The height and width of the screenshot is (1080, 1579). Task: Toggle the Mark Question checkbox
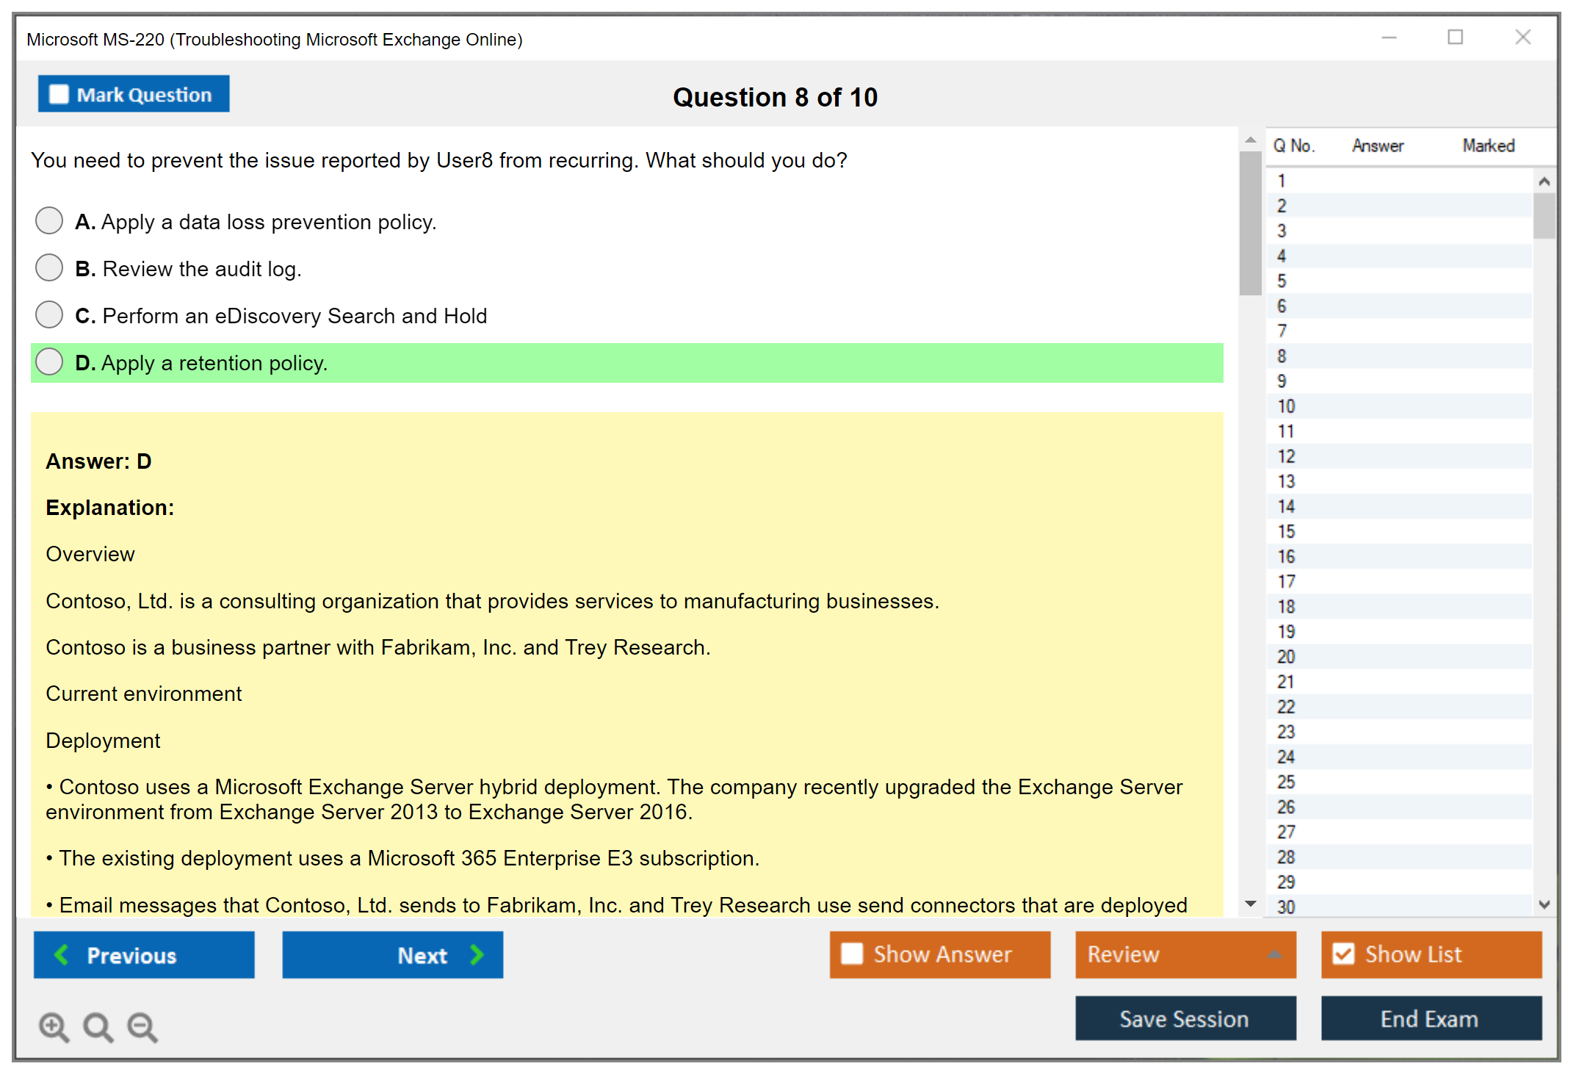tap(59, 95)
